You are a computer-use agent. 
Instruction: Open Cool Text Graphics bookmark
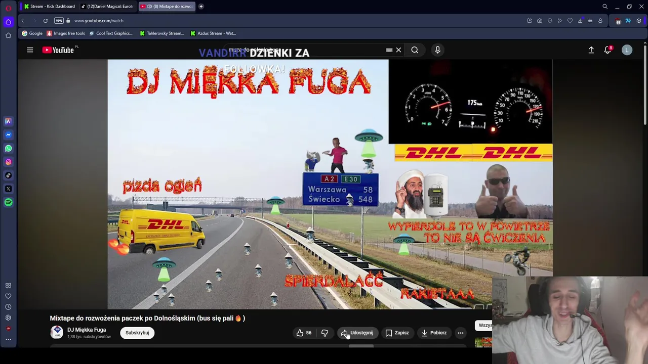coord(110,33)
